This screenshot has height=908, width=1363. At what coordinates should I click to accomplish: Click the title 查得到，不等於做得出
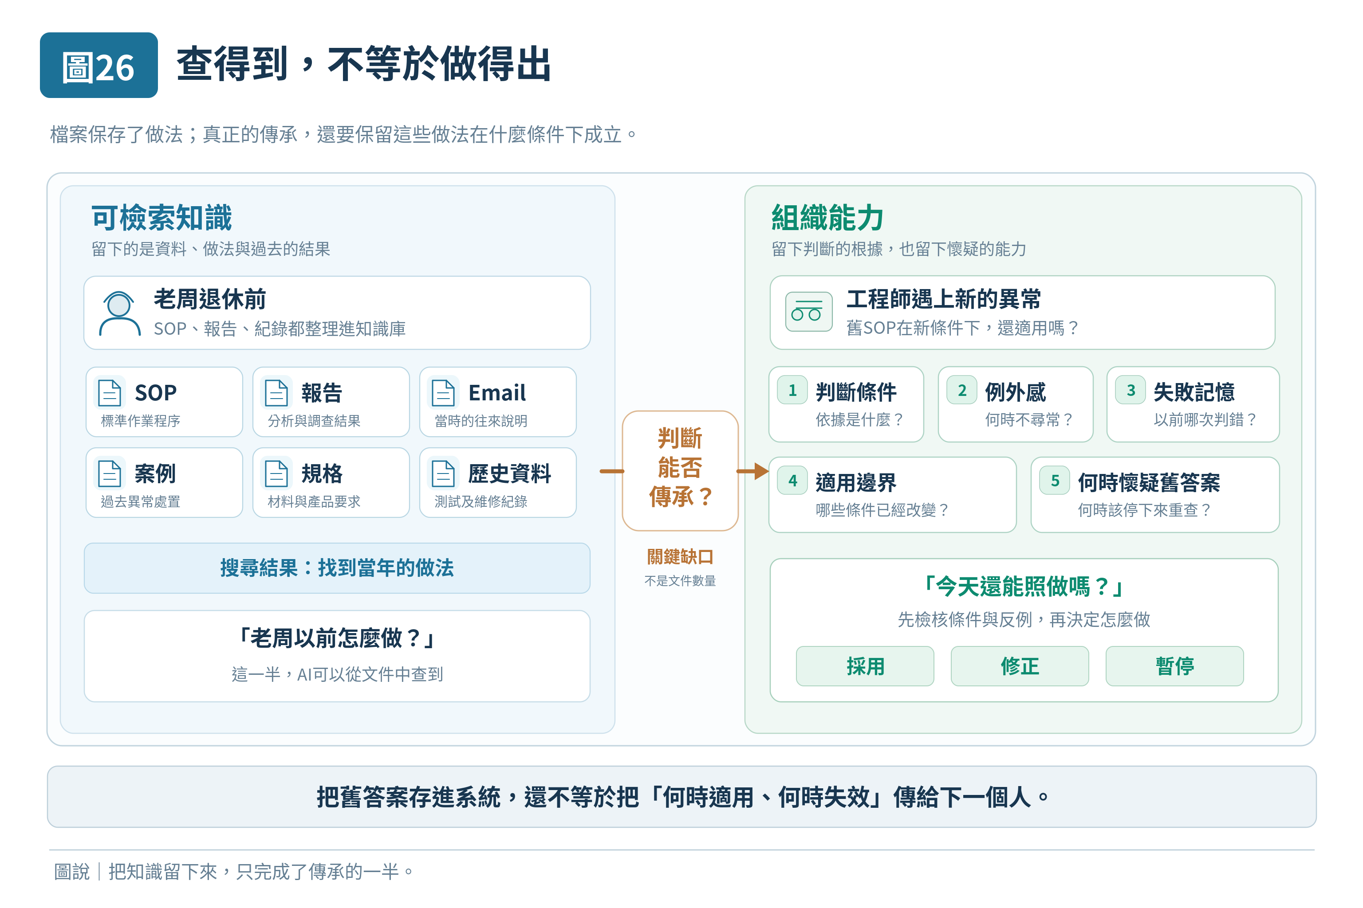tap(364, 64)
